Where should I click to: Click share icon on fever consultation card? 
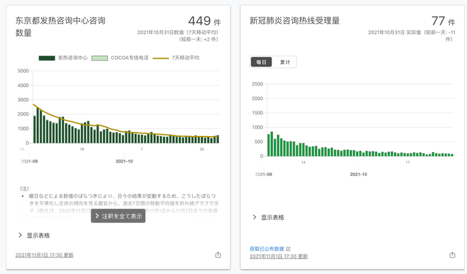(x=218, y=255)
